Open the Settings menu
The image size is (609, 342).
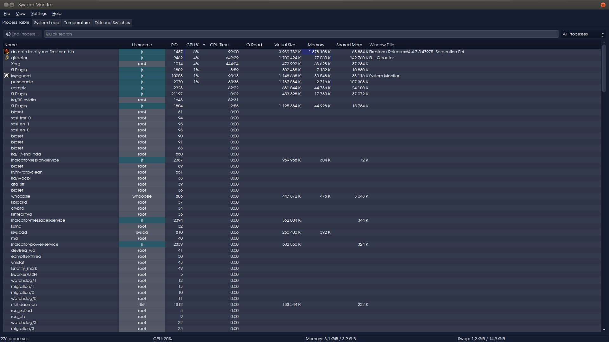click(x=39, y=14)
